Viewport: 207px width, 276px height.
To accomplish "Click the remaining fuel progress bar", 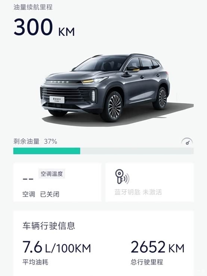I will pyautogui.click(x=103, y=151).
